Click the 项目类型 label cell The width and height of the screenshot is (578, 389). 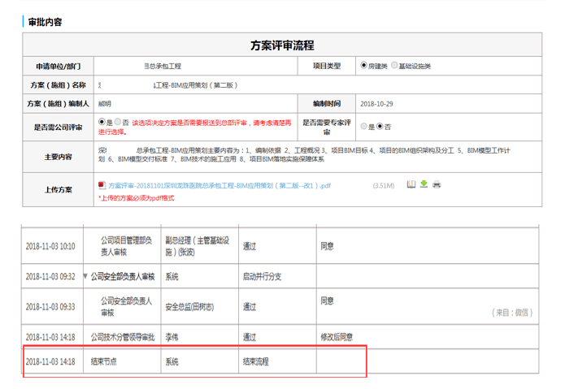click(327, 66)
